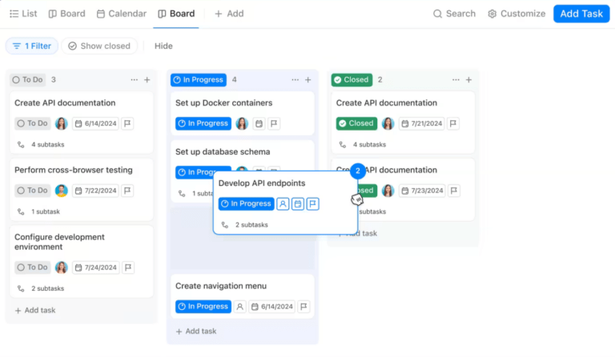Toggle the Show closed option
Viewport: 615px width, 358px height.
point(99,46)
